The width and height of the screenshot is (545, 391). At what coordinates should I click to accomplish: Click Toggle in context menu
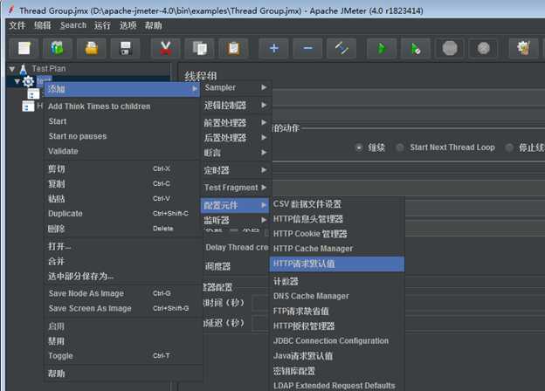(122, 356)
